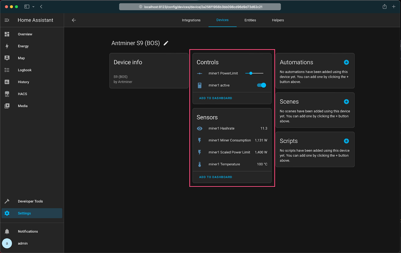Open Safari share icon
The height and width of the screenshot is (253, 401).
coord(384,7)
